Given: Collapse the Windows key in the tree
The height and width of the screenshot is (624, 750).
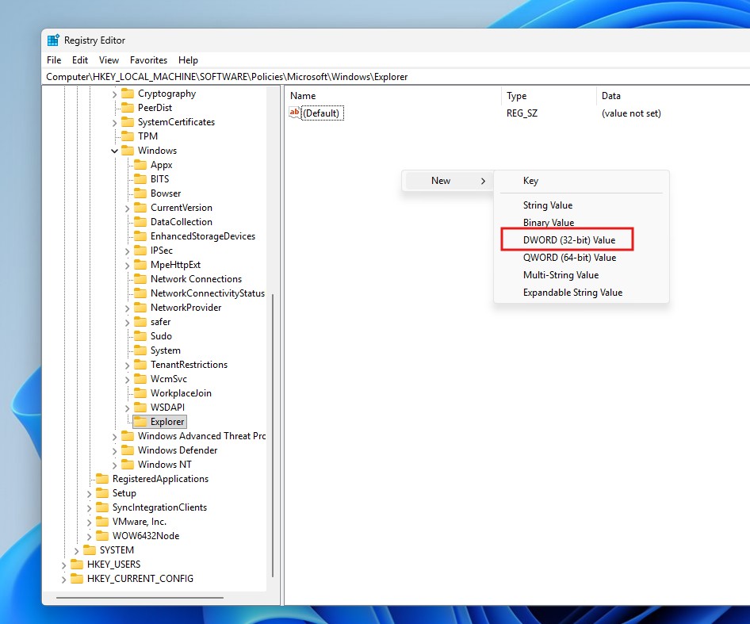Looking at the screenshot, I should point(115,150).
